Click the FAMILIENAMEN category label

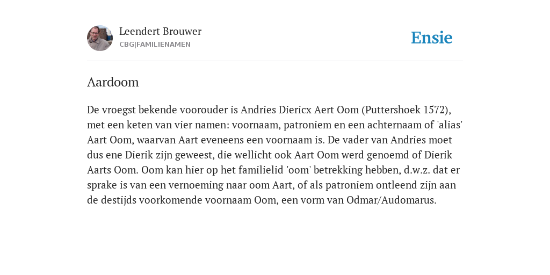163,45
